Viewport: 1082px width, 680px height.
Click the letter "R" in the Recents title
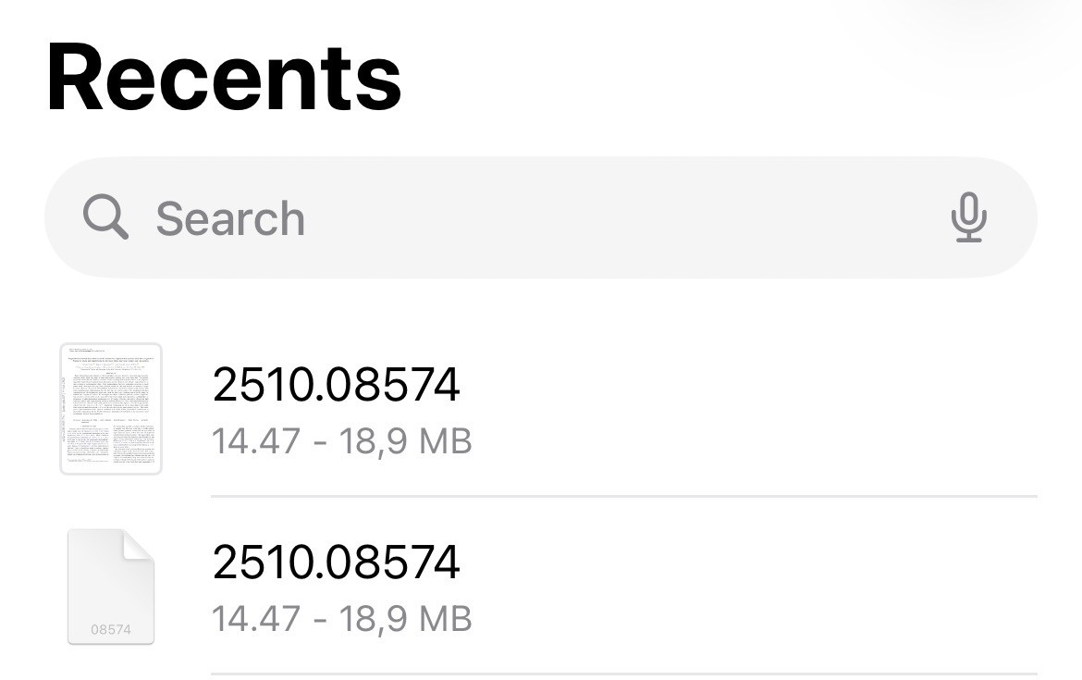click(x=81, y=80)
